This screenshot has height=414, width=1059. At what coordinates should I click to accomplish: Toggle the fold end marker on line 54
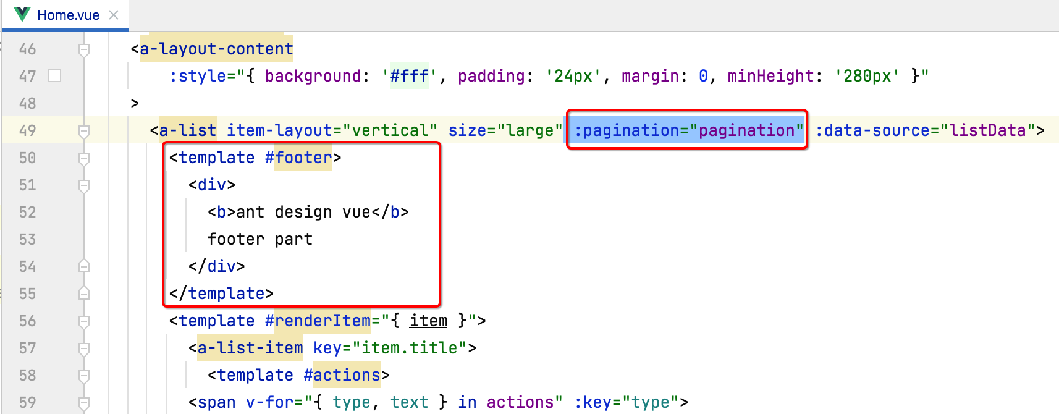point(85,266)
